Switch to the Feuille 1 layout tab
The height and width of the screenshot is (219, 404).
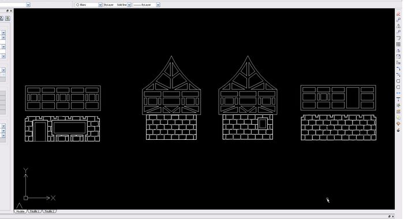[x=35, y=211]
